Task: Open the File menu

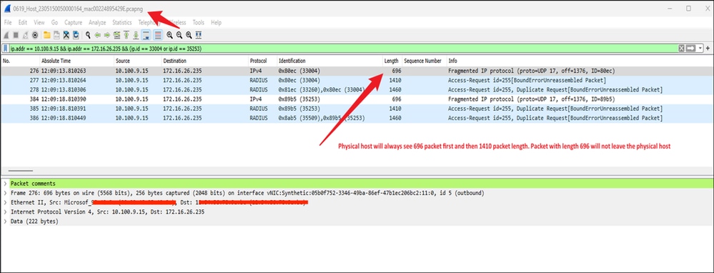Action: tap(8, 22)
